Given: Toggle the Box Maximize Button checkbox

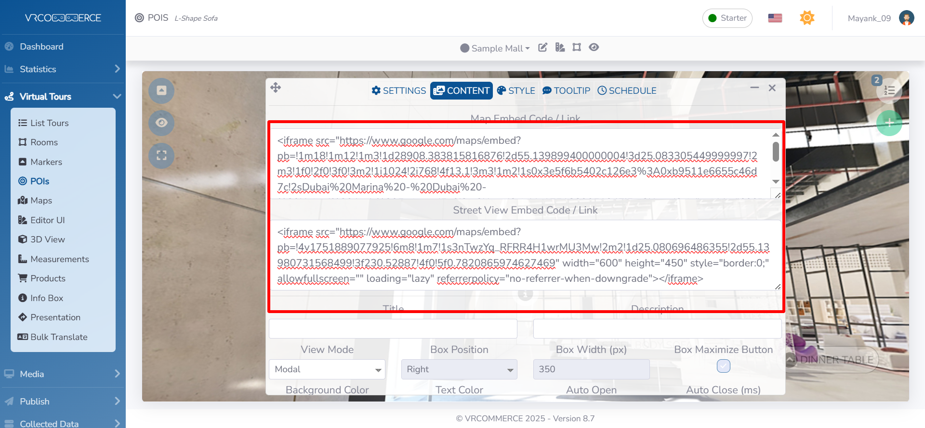Looking at the screenshot, I should pyautogui.click(x=723, y=366).
